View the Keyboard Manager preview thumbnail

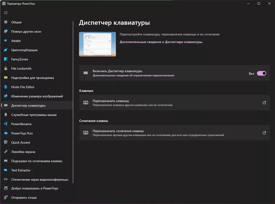pos(97,44)
